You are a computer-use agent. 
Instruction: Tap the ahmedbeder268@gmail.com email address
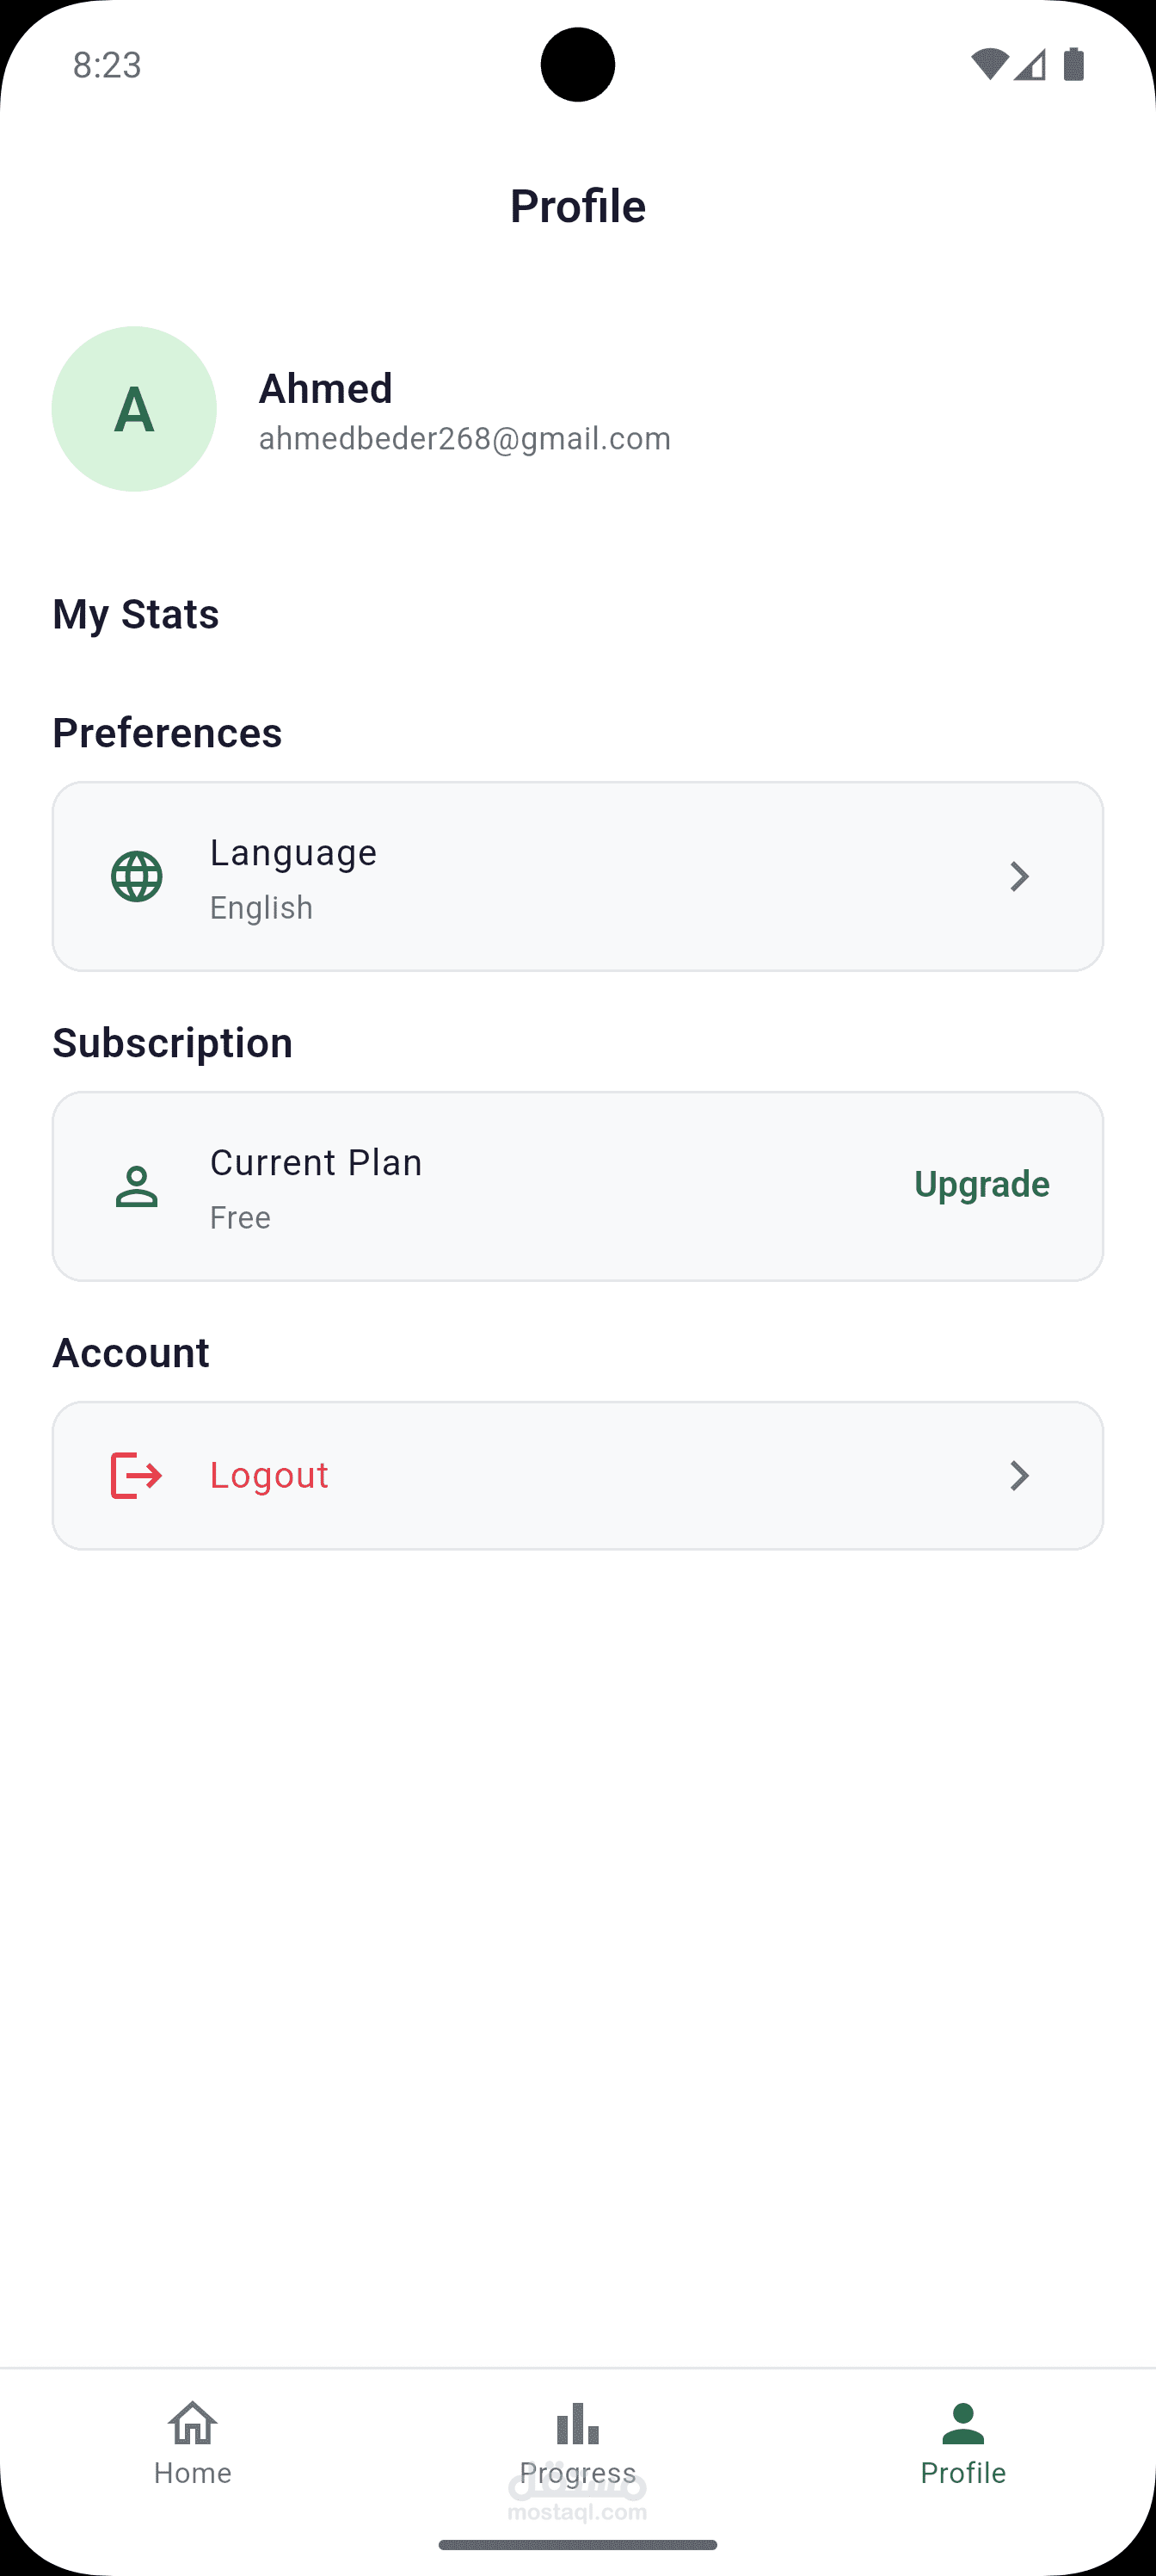click(x=464, y=439)
